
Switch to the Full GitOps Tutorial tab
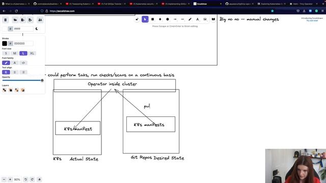112,4
